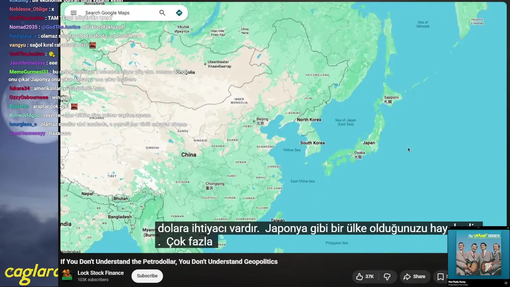
Task: Select the Japan country label
Action: click(x=369, y=143)
